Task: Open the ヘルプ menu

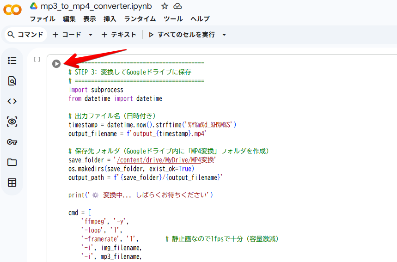Action: click(x=200, y=19)
